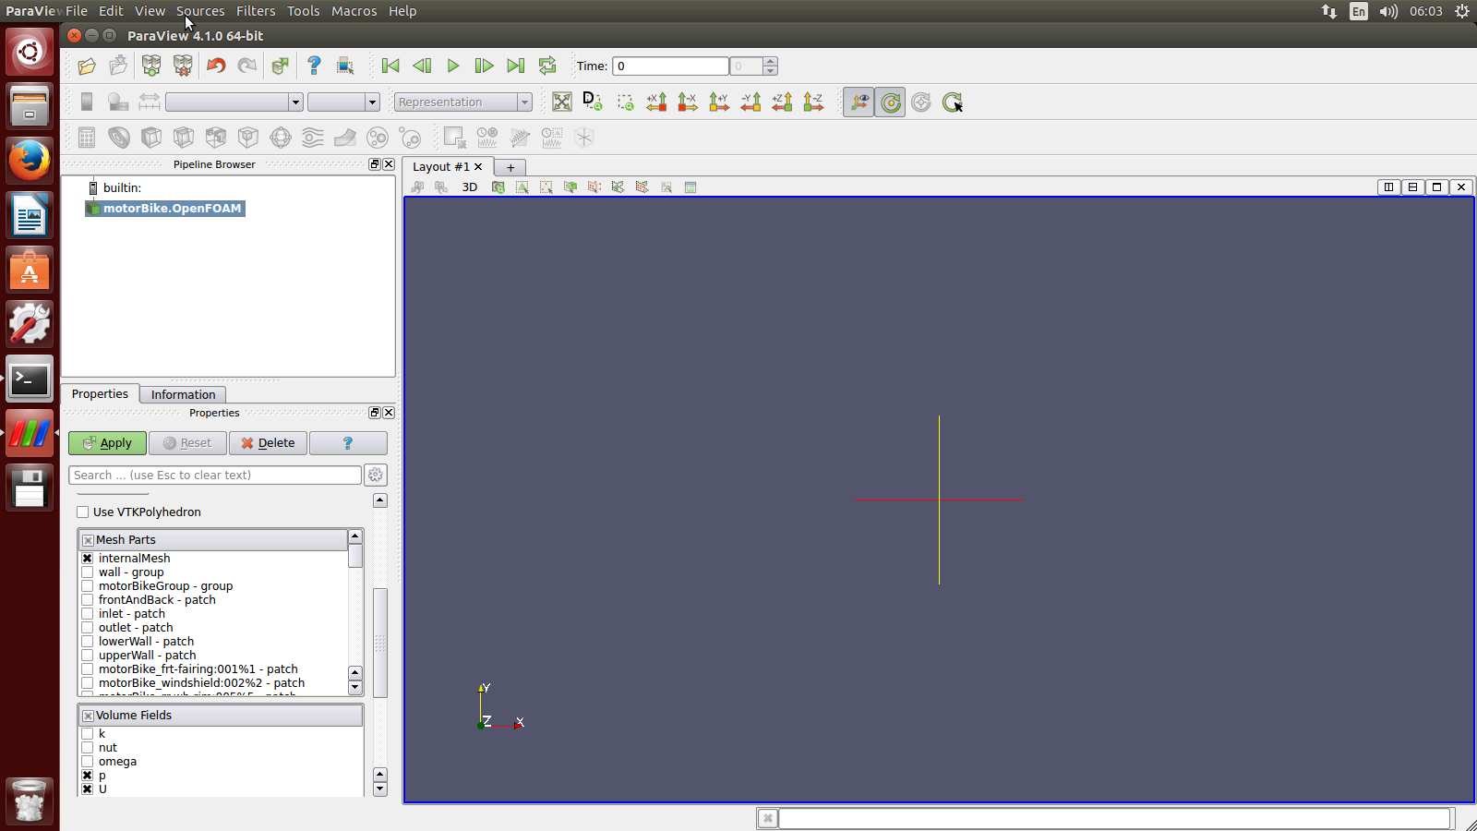Select the Properties tab

coord(100,394)
